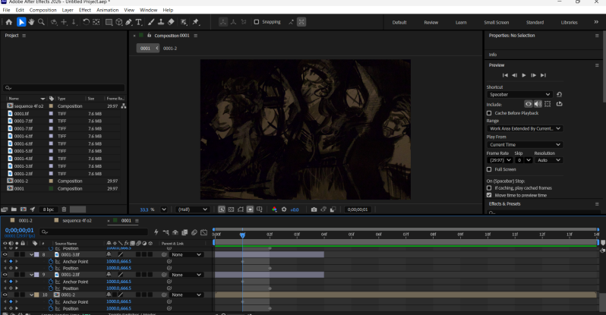
Task: Select the Brush tool
Action: (151, 22)
